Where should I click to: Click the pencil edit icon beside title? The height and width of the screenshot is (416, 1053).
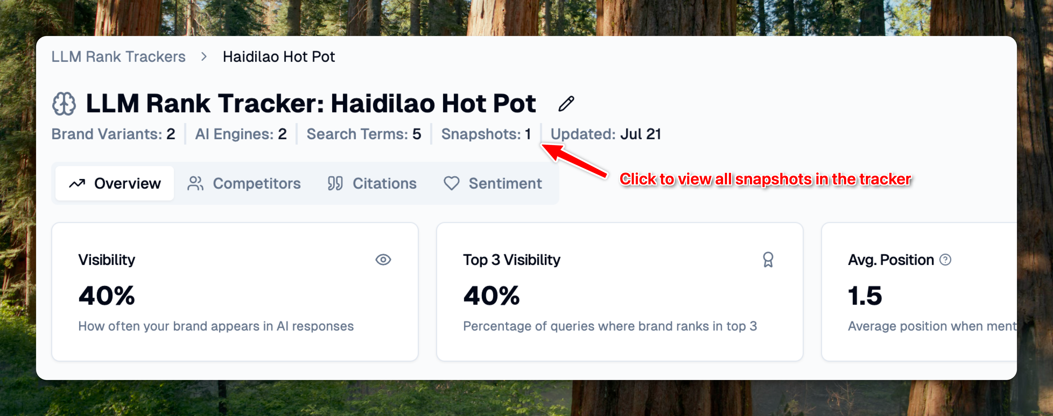coord(566,104)
